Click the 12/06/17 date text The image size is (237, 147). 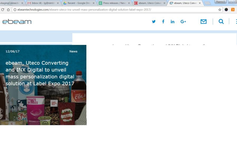tap(13, 51)
